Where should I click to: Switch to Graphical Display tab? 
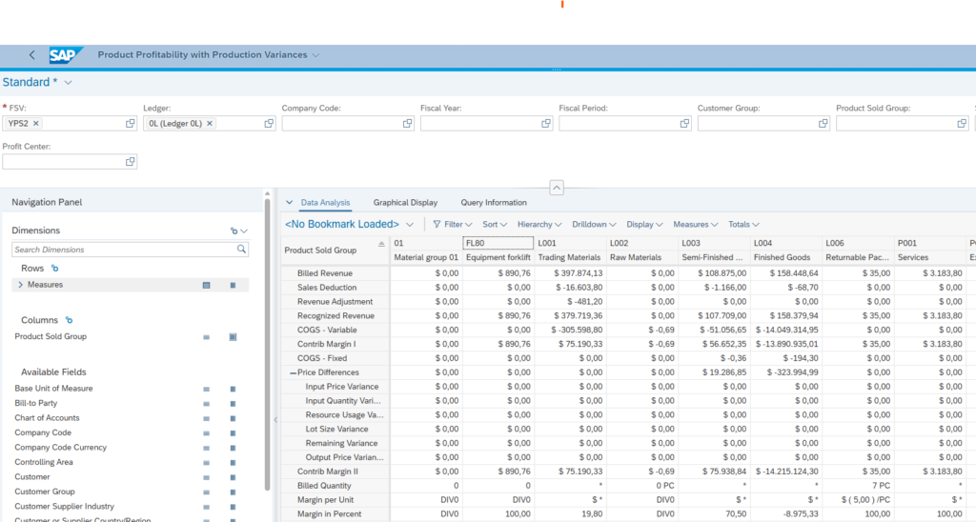pyautogui.click(x=405, y=202)
